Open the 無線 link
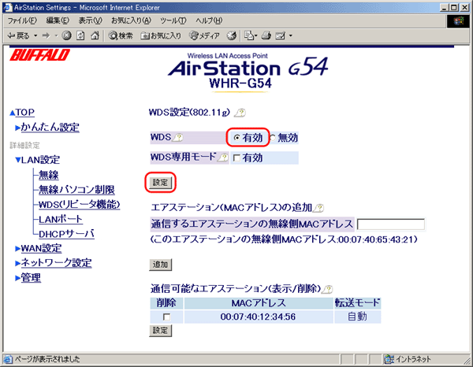Viewport: 473px width, 367px height. click(49, 175)
